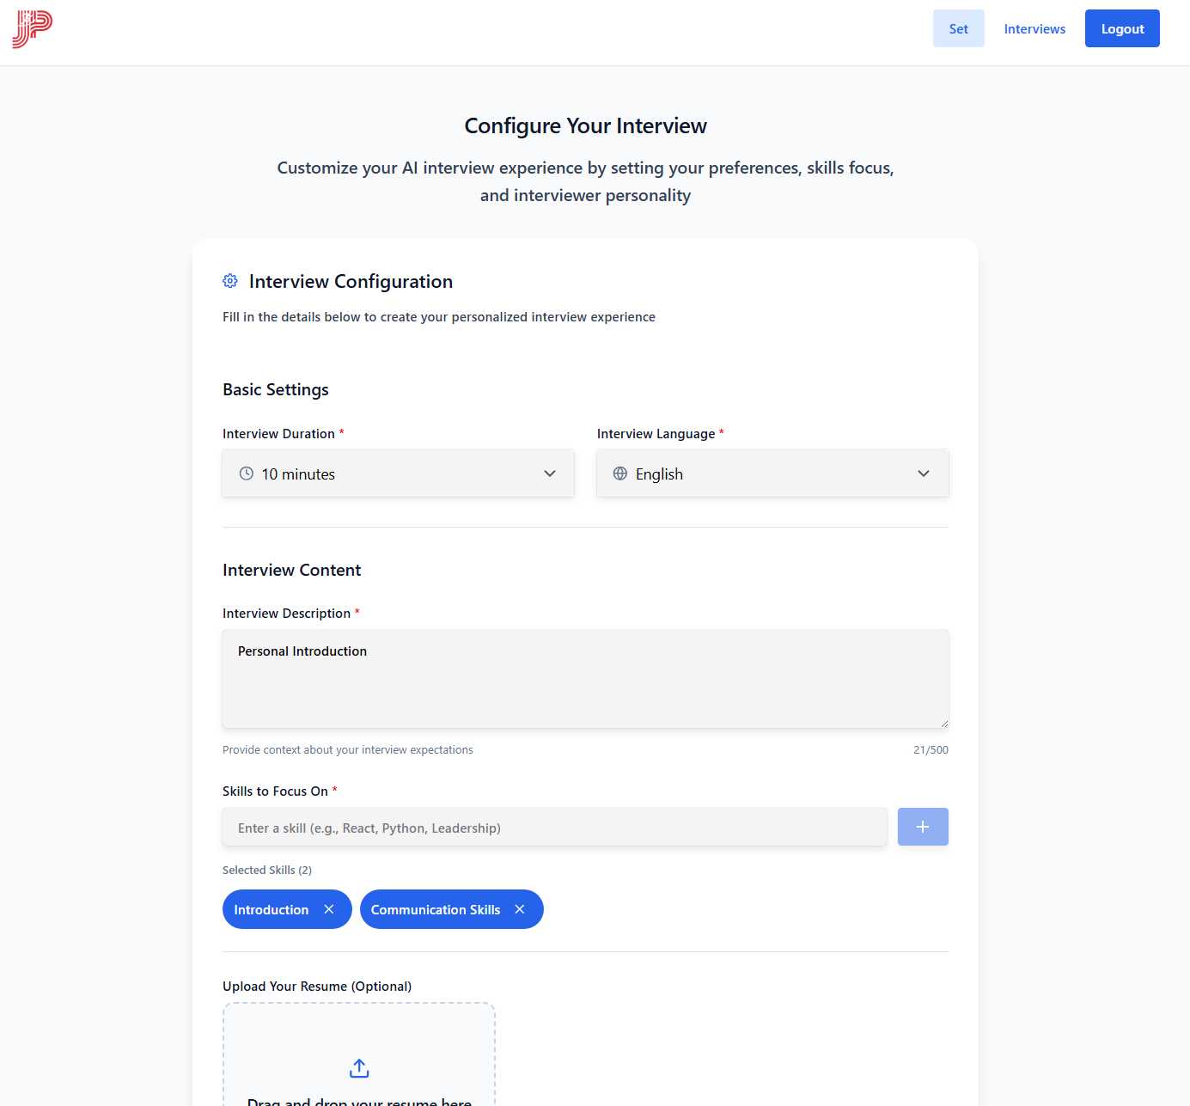Click the gear icon beside Interview Configuration

coord(230,281)
